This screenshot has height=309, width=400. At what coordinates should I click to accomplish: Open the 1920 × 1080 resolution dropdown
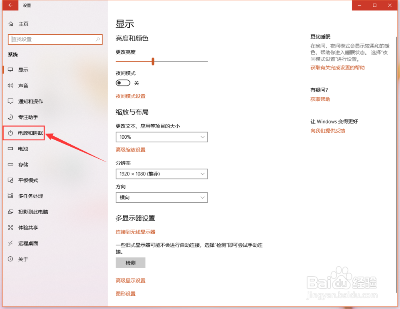(x=162, y=174)
